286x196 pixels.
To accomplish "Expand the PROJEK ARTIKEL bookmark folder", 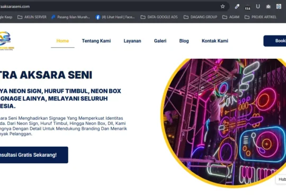I will coord(261,17).
